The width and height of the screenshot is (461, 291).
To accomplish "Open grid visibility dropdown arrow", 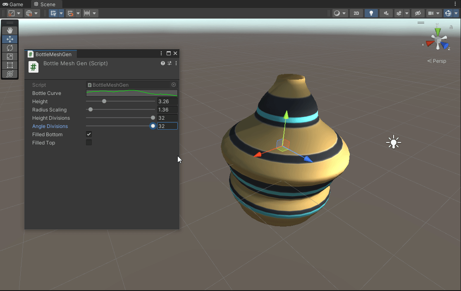I will [61, 13].
